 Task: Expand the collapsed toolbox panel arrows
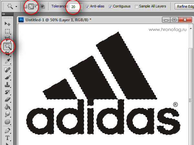(4, 14)
